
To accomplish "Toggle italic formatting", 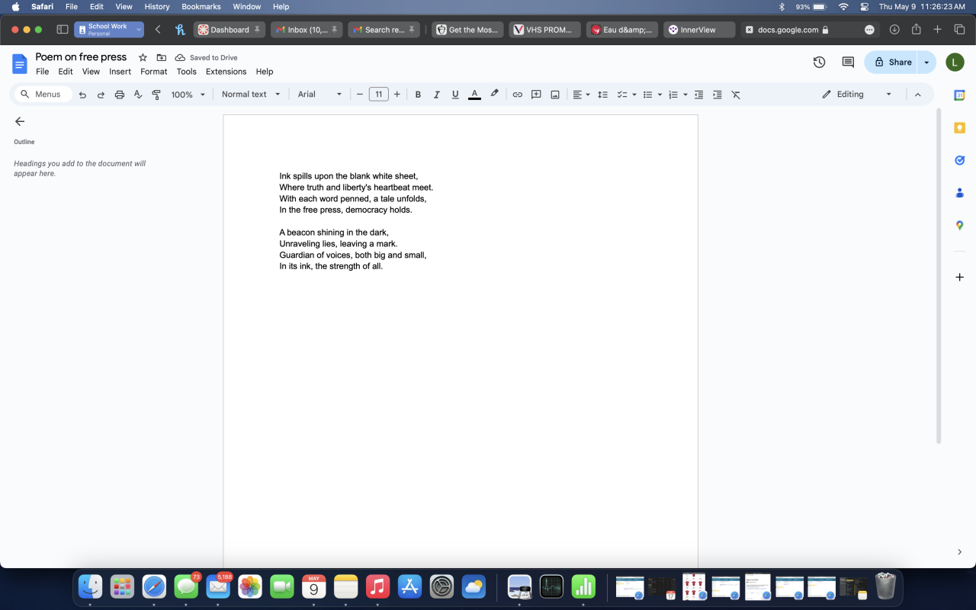I will [437, 95].
